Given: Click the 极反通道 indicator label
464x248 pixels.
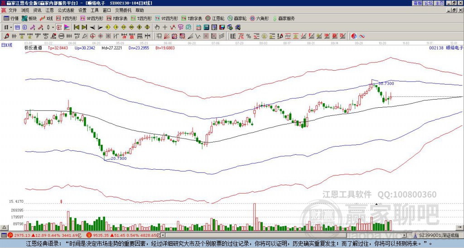Looking at the screenshot, I should pos(33,48).
